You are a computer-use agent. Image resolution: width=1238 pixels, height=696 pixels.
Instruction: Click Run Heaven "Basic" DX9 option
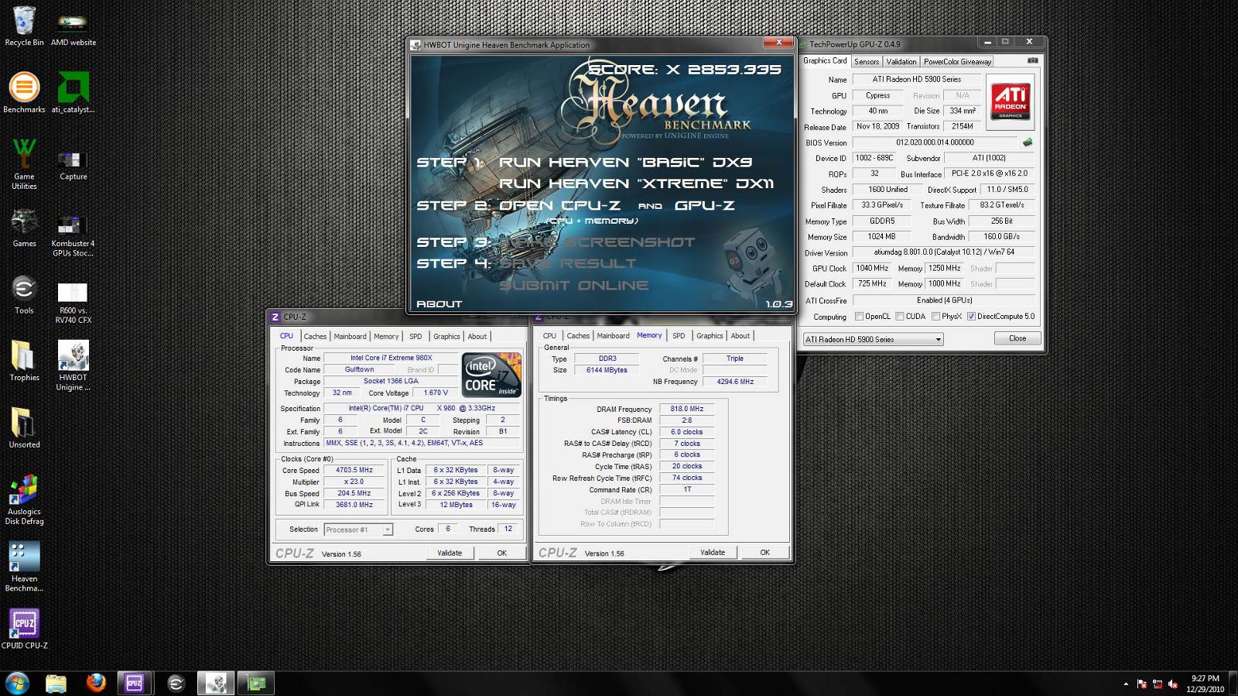(x=625, y=163)
